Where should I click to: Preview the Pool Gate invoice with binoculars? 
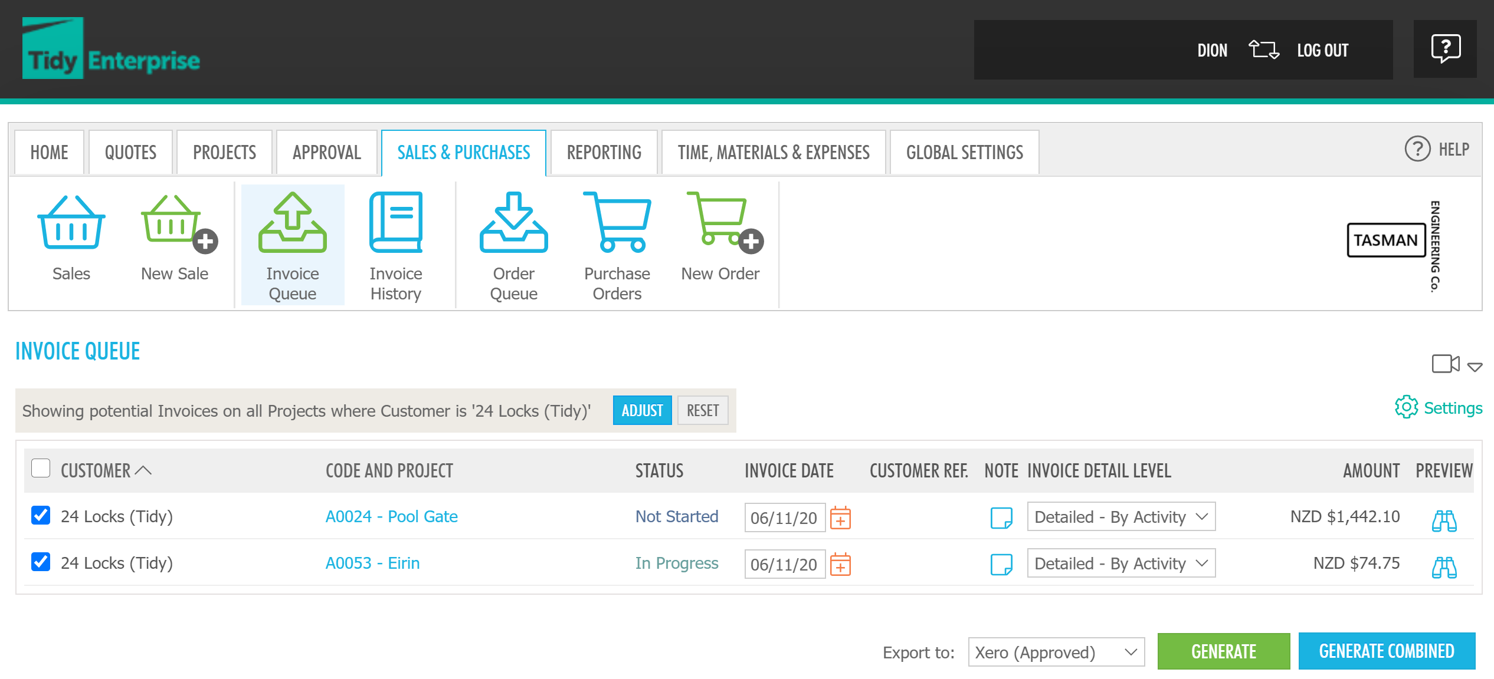(x=1444, y=520)
